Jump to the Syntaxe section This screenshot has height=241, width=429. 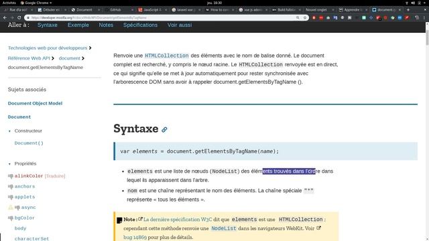coord(48,25)
